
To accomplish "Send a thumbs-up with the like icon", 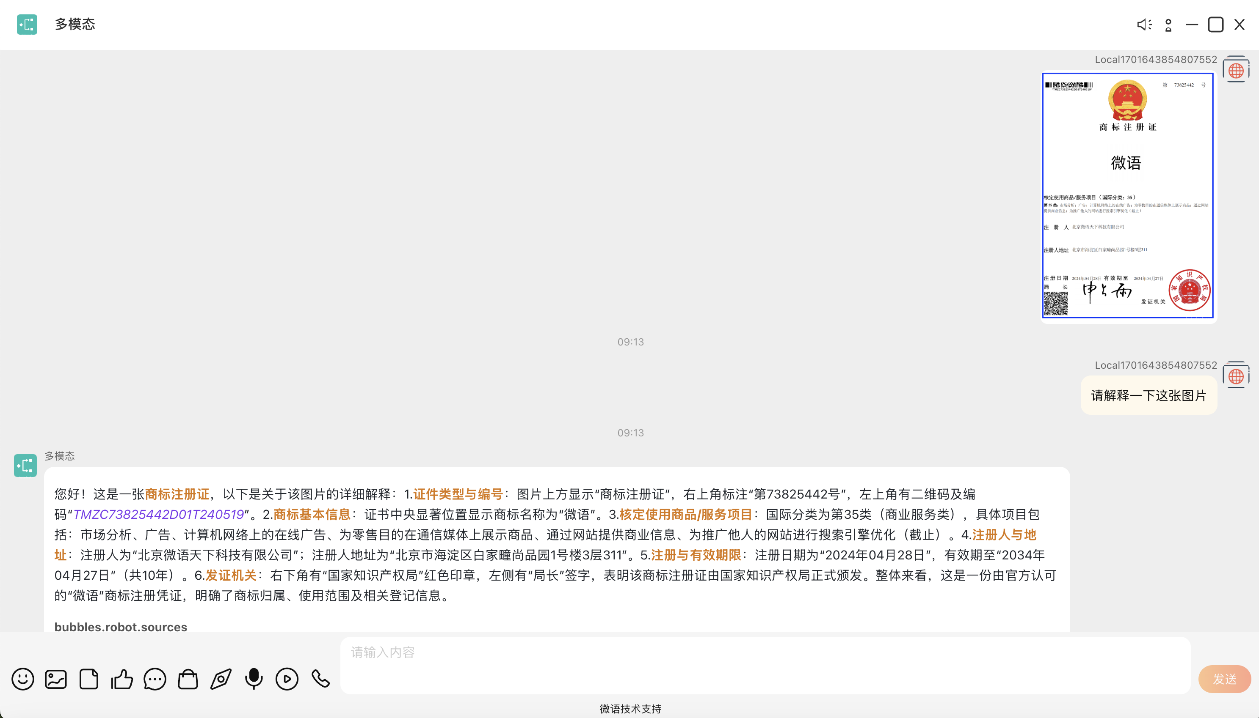I will click(122, 679).
